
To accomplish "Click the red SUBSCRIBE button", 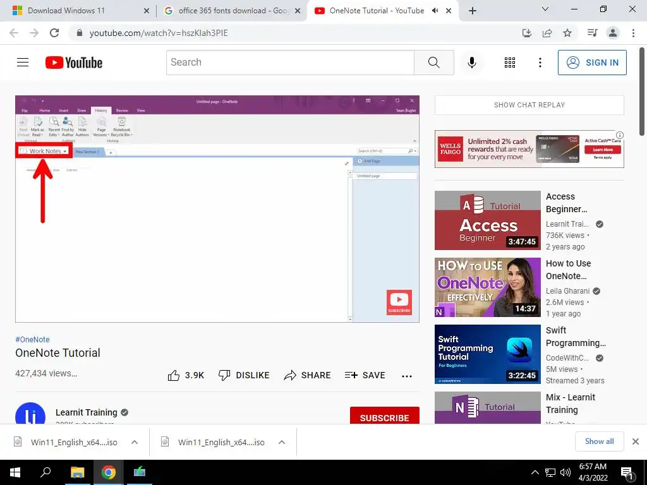I will point(385,416).
